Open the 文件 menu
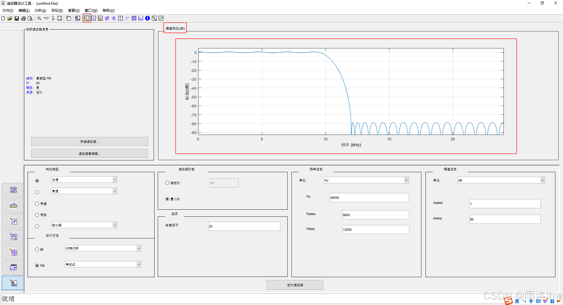 click(8, 11)
